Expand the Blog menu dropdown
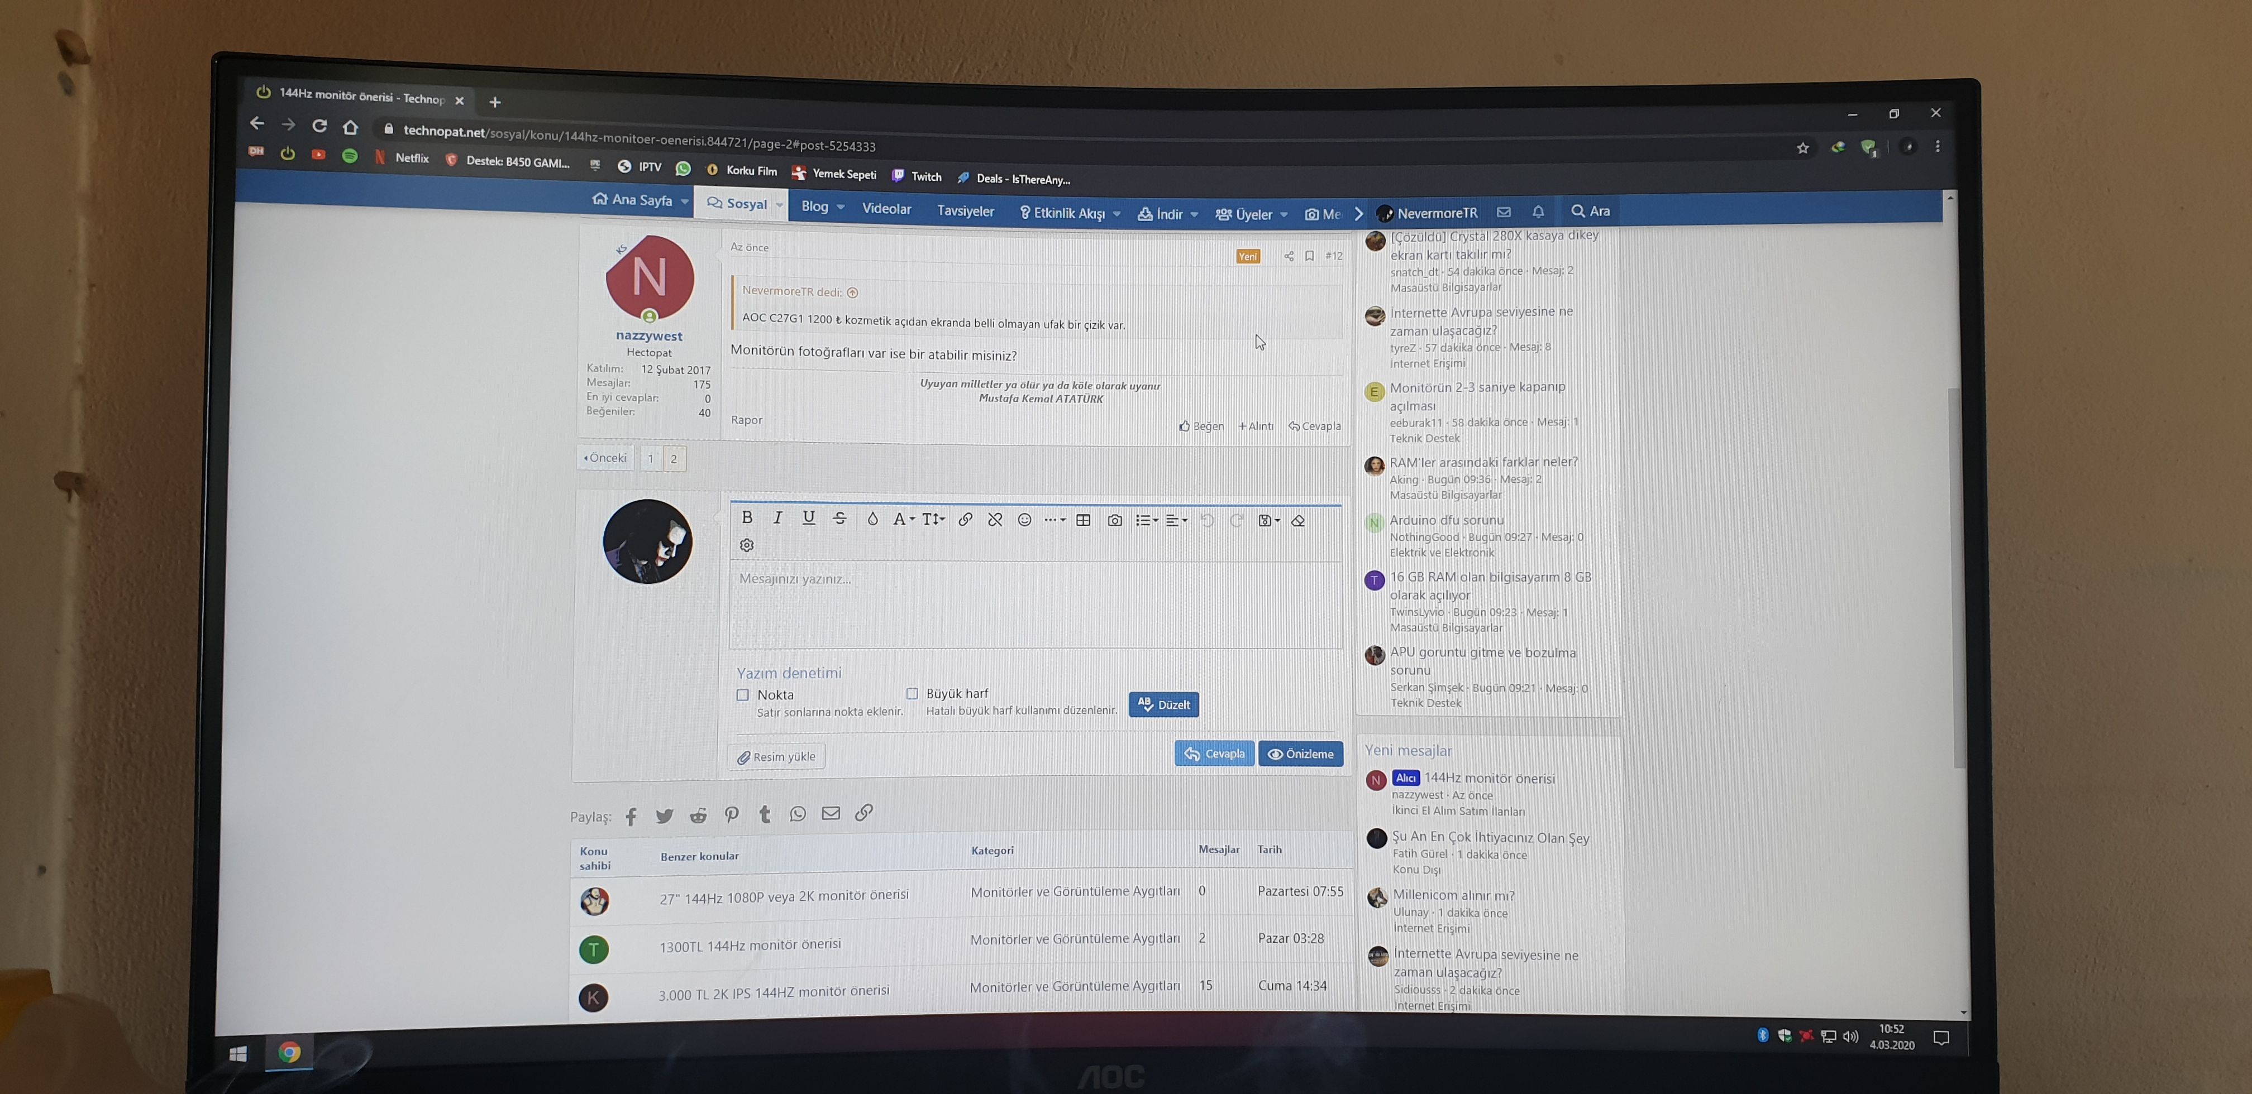This screenshot has width=2252, height=1094. tap(840, 207)
